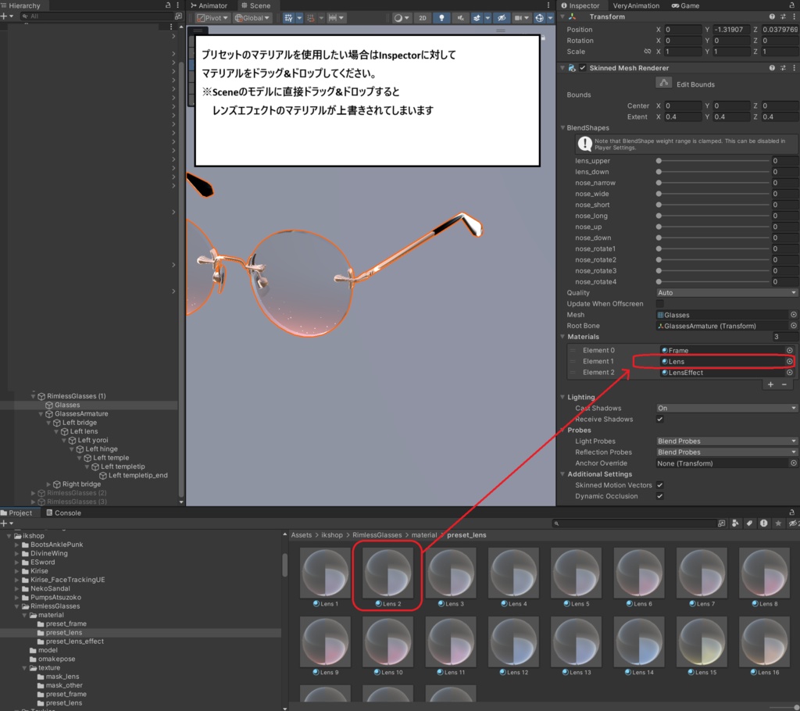Click favorites star icon in Project panel
This screenshot has width=800, height=711.
(778, 523)
